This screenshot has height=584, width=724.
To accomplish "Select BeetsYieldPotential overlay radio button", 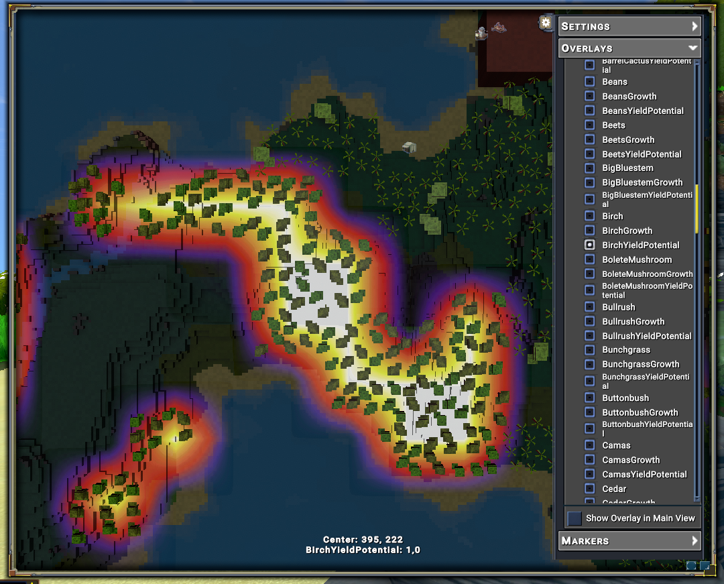I will (590, 154).
